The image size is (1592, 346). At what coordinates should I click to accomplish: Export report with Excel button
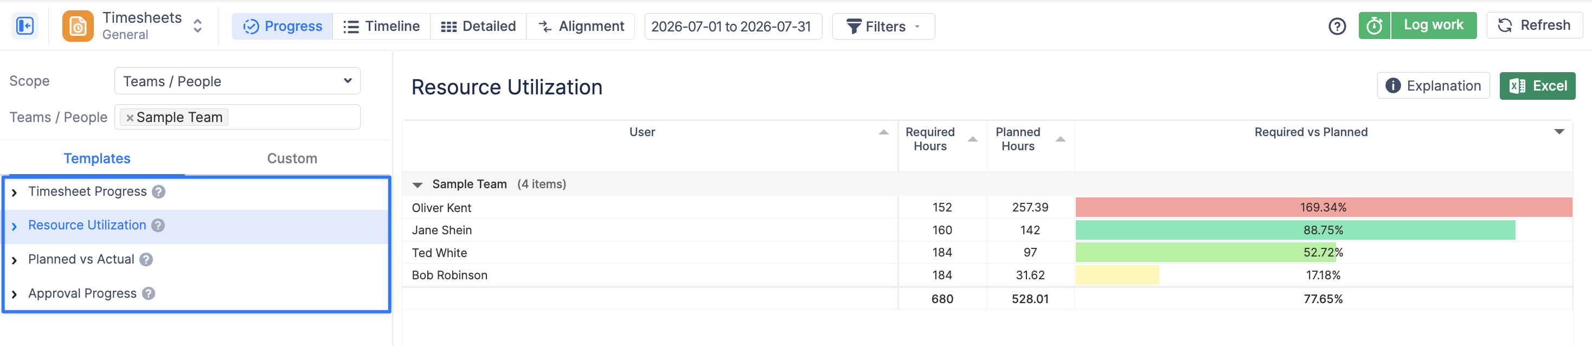tap(1537, 86)
